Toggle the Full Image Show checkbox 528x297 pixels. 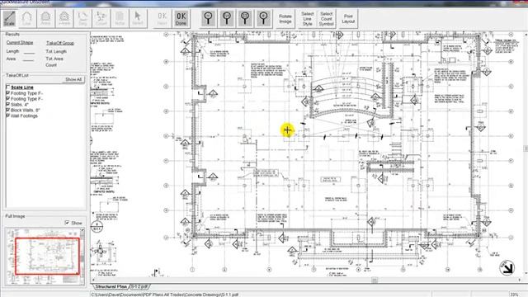pyautogui.click(x=67, y=223)
